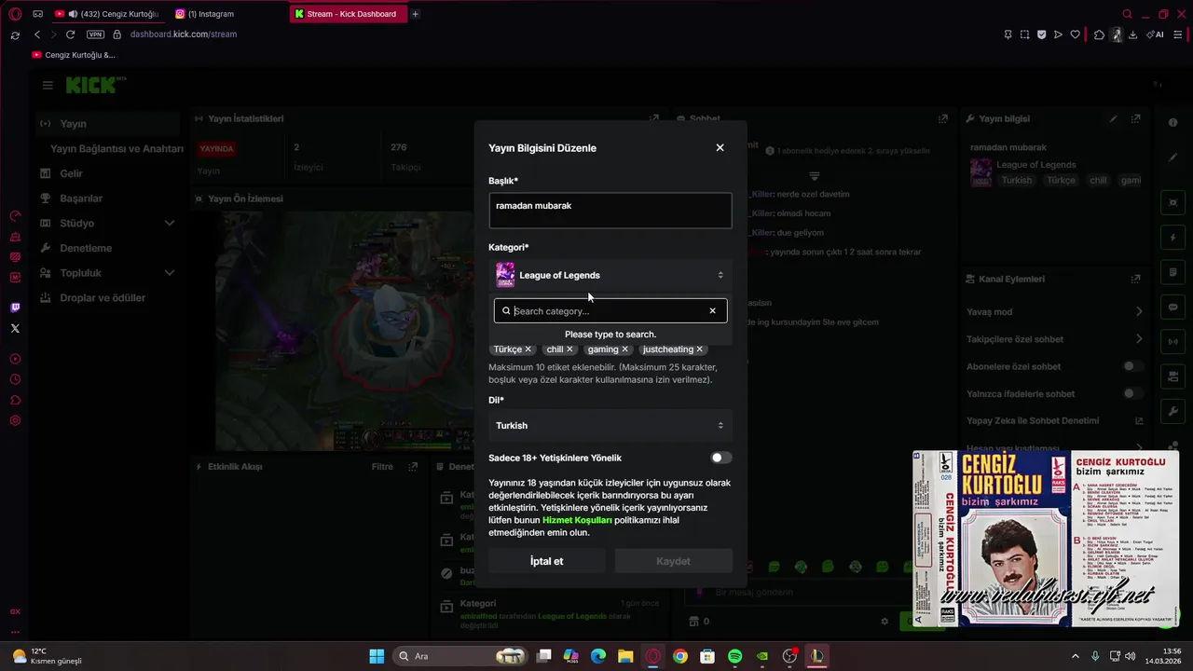Pop out the Sohbet chat panel
The height and width of the screenshot is (671, 1193).
pyautogui.click(x=943, y=119)
